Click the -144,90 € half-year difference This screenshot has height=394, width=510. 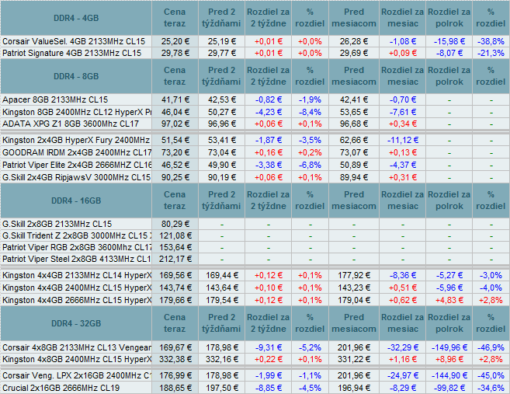[x=449, y=375]
